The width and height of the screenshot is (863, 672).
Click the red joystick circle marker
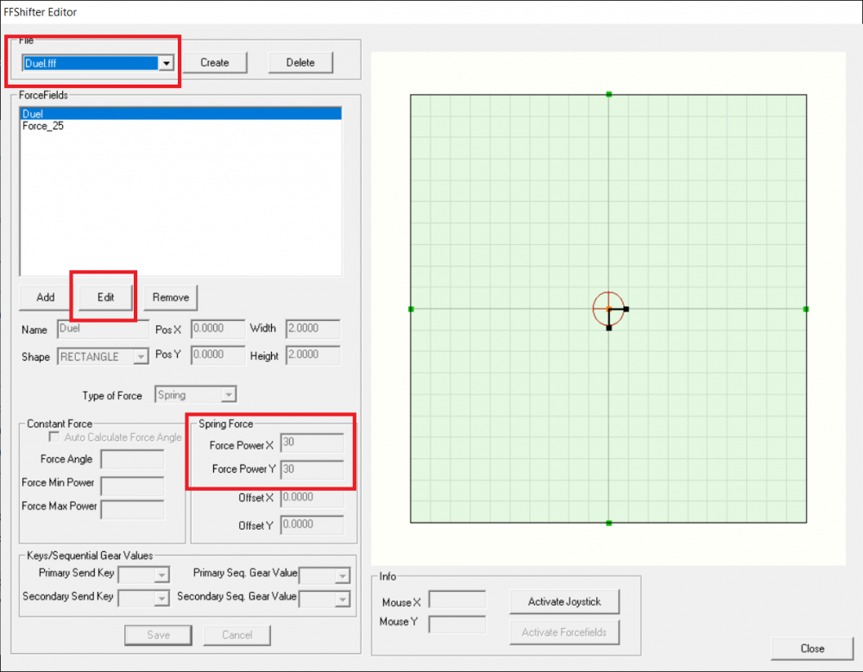pyautogui.click(x=608, y=308)
